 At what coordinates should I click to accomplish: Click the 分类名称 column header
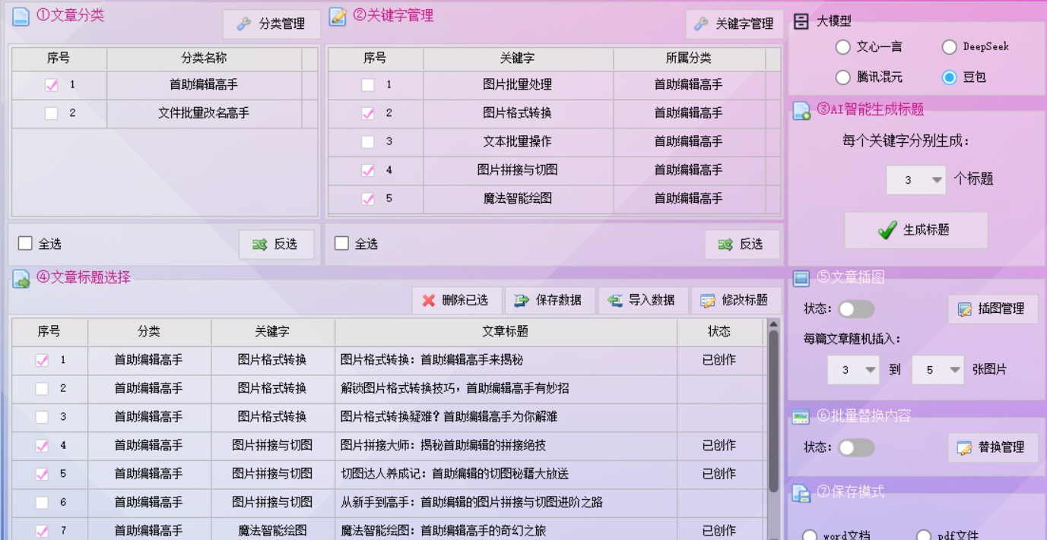click(x=204, y=58)
